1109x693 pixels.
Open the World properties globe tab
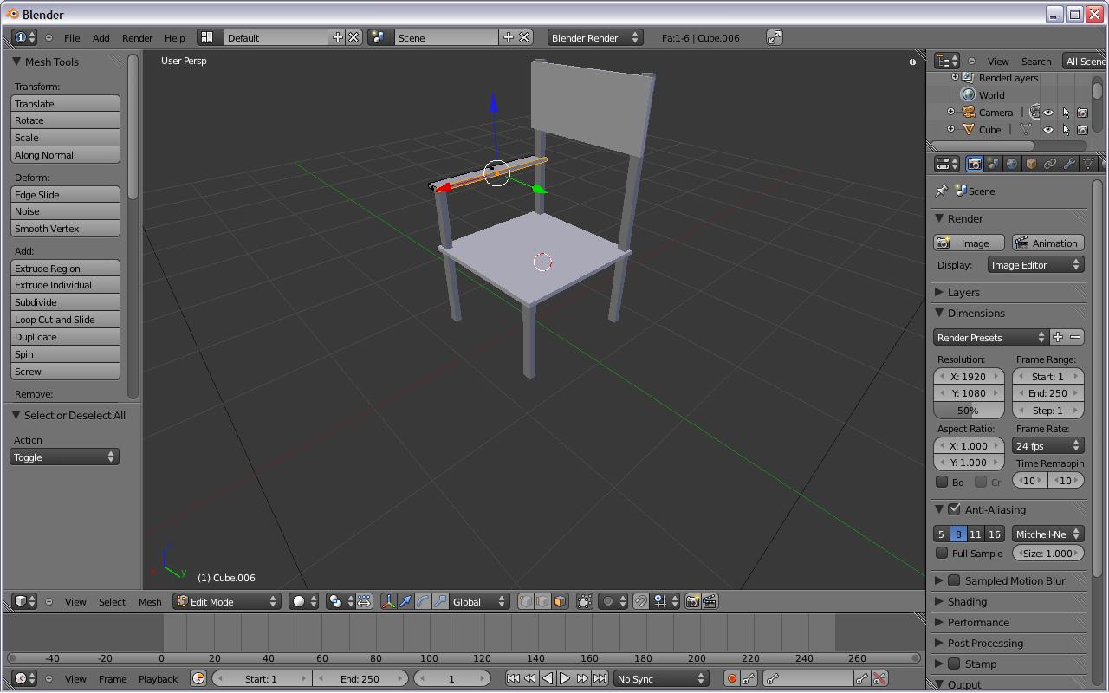(1012, 164)
